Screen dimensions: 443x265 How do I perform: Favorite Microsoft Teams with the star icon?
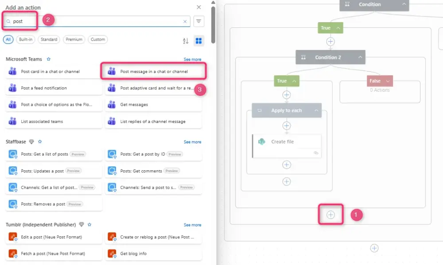pyautogui.click(x=49, y=59)
